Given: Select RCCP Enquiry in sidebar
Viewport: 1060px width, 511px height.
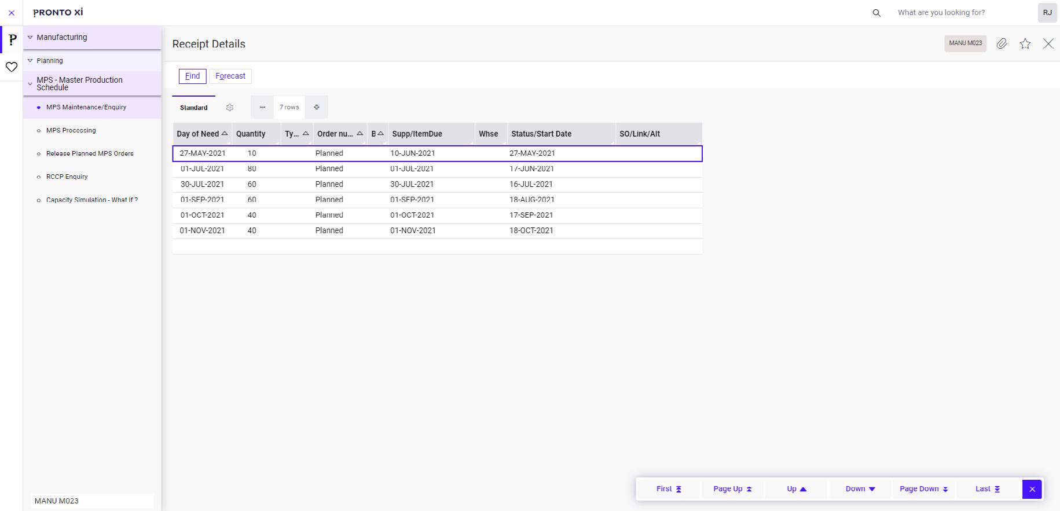Looking at the screenshot, I should [x=67, y=177].
